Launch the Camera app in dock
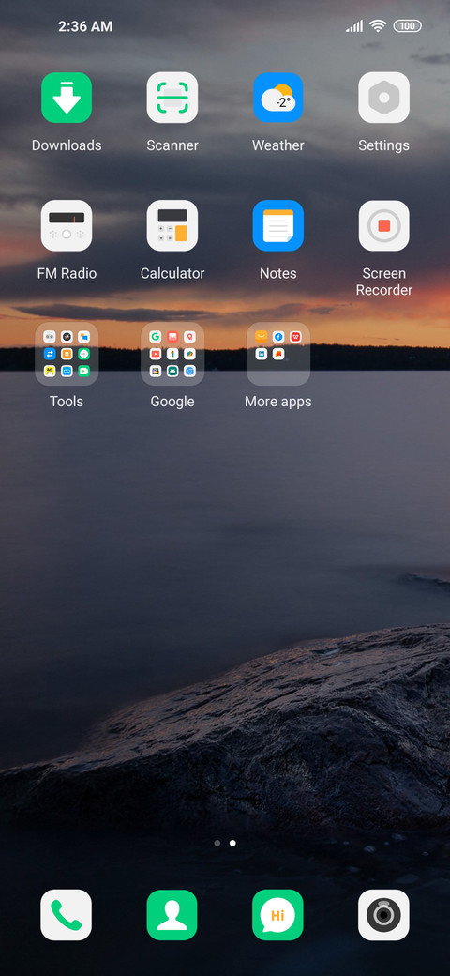The height and width of the screenshot is (976, 450). tap(384, 914)
